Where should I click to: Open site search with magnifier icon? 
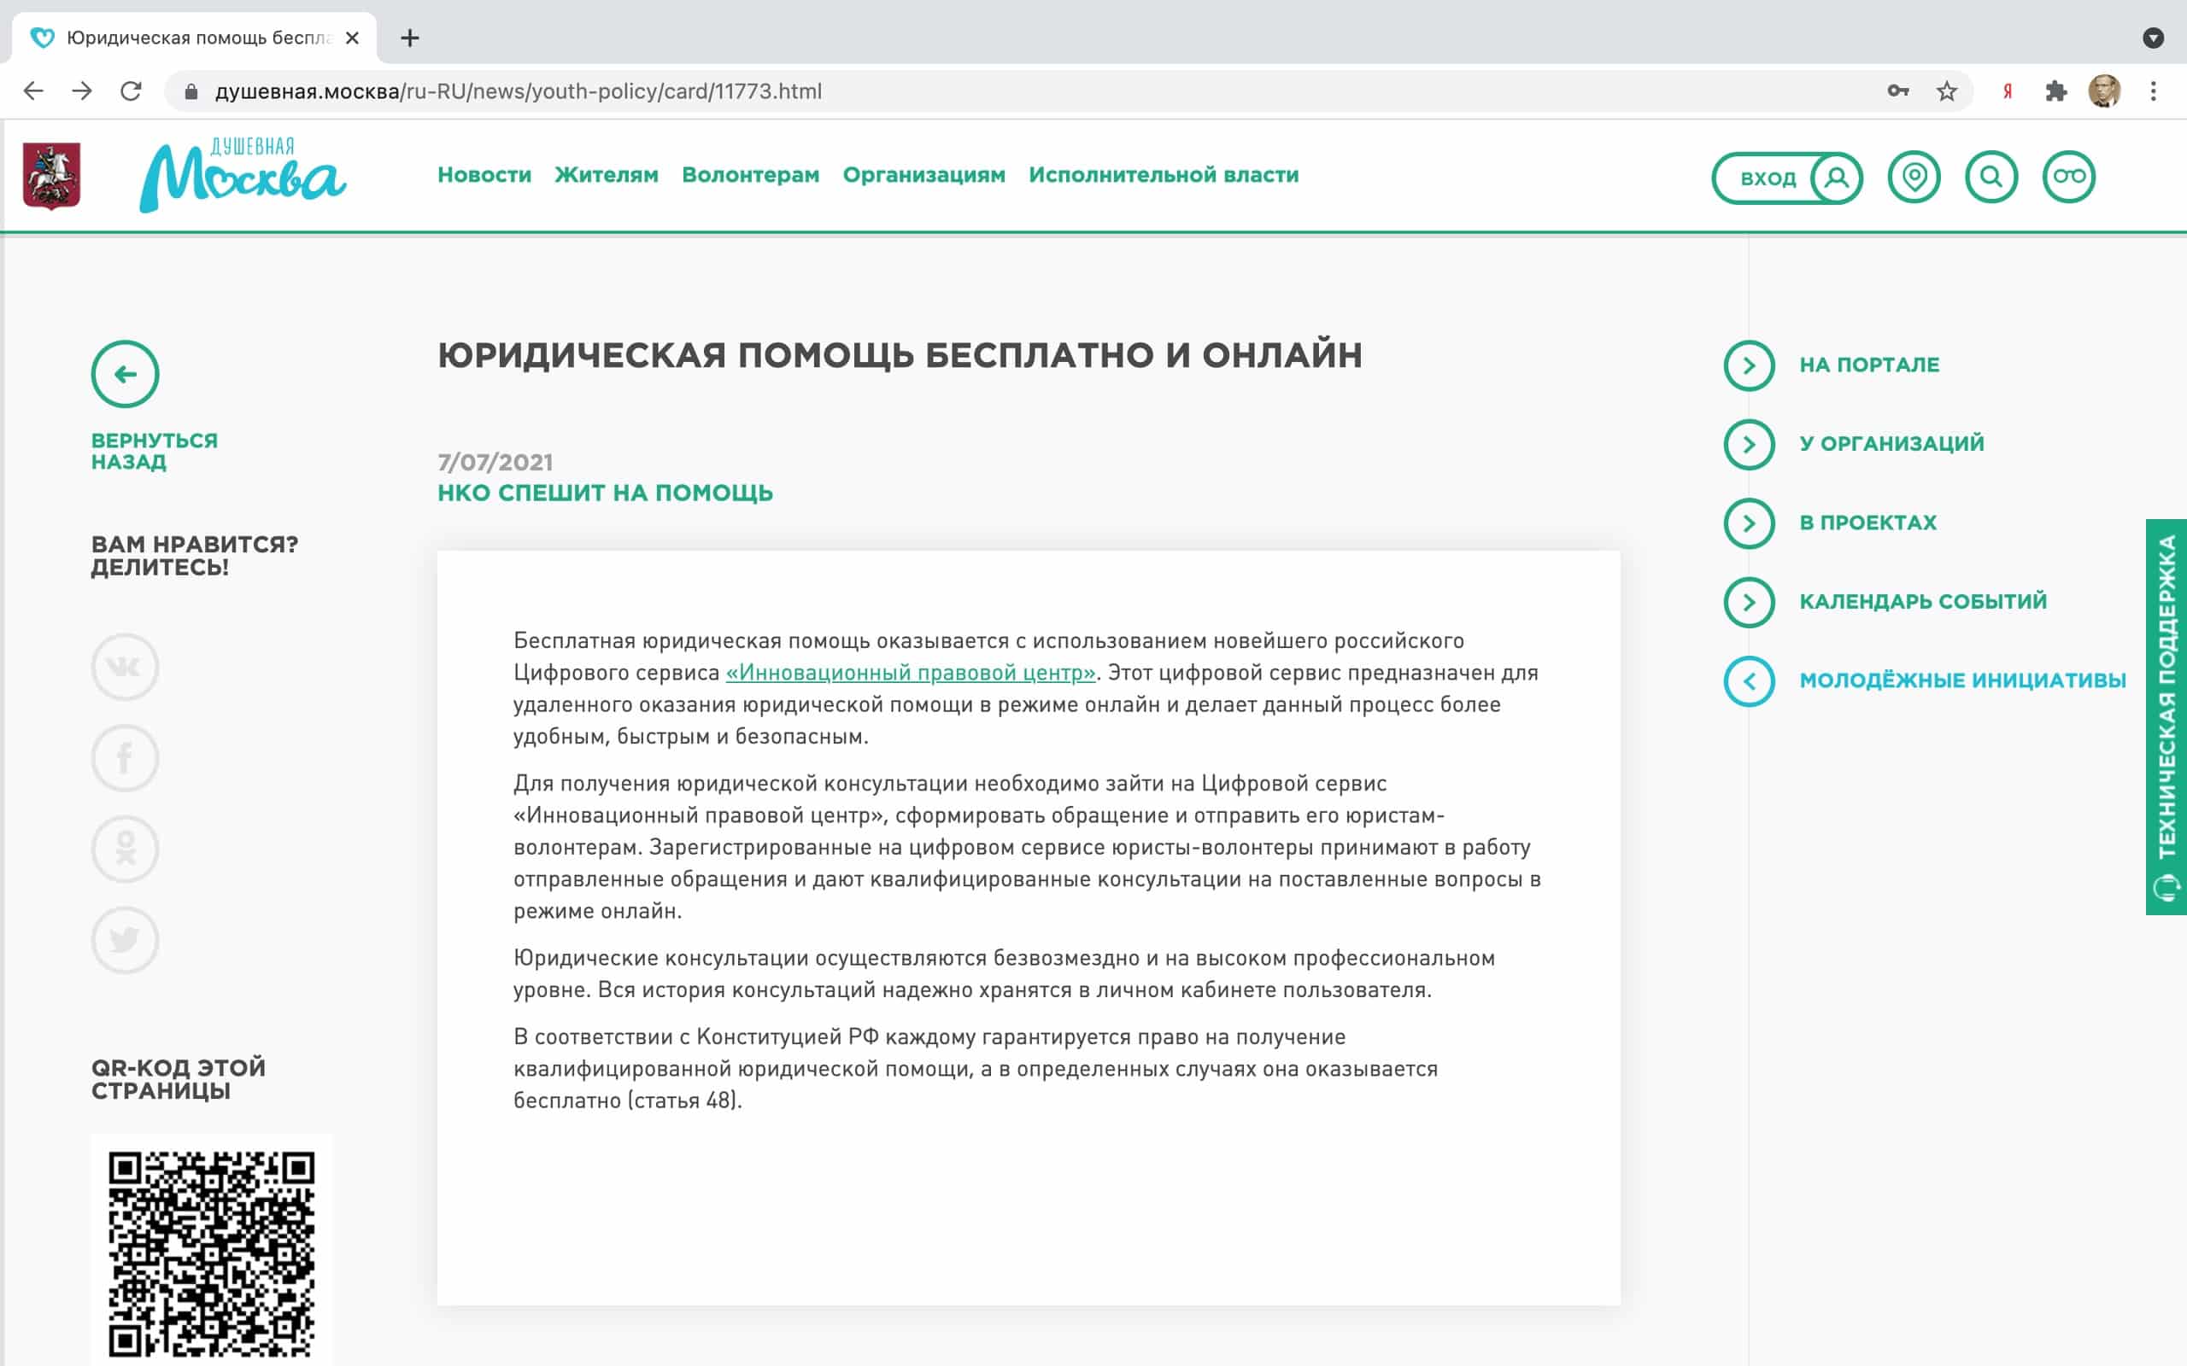1991,178
